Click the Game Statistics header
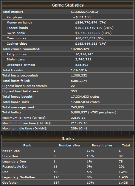The width and height of the screenshot is (135, 186). point(68,5)
